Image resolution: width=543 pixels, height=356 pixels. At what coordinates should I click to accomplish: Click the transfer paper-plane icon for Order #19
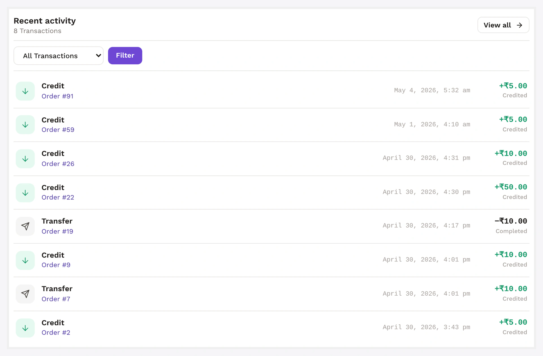(x=25, y=226)
